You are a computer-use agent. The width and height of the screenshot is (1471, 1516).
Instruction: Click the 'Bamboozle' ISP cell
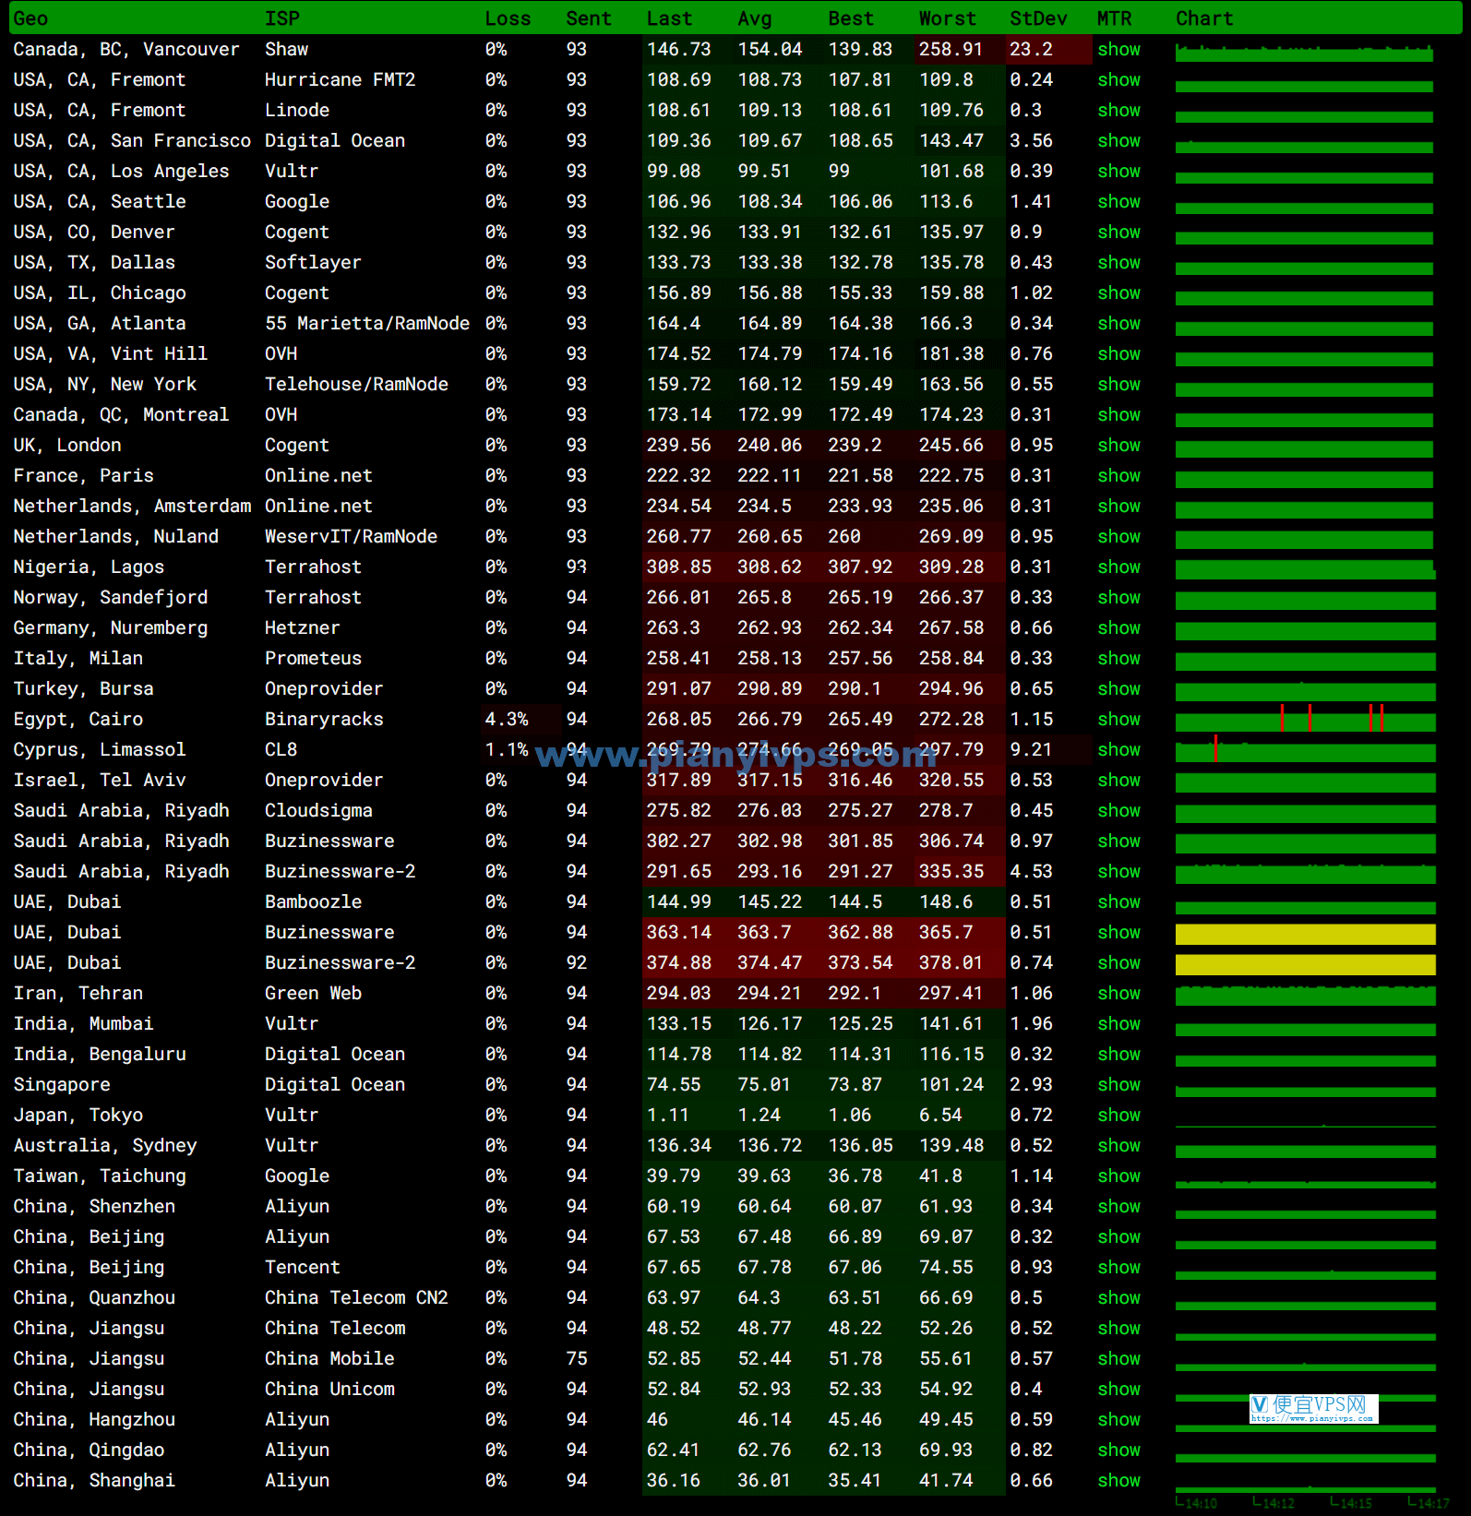[313, 902]
